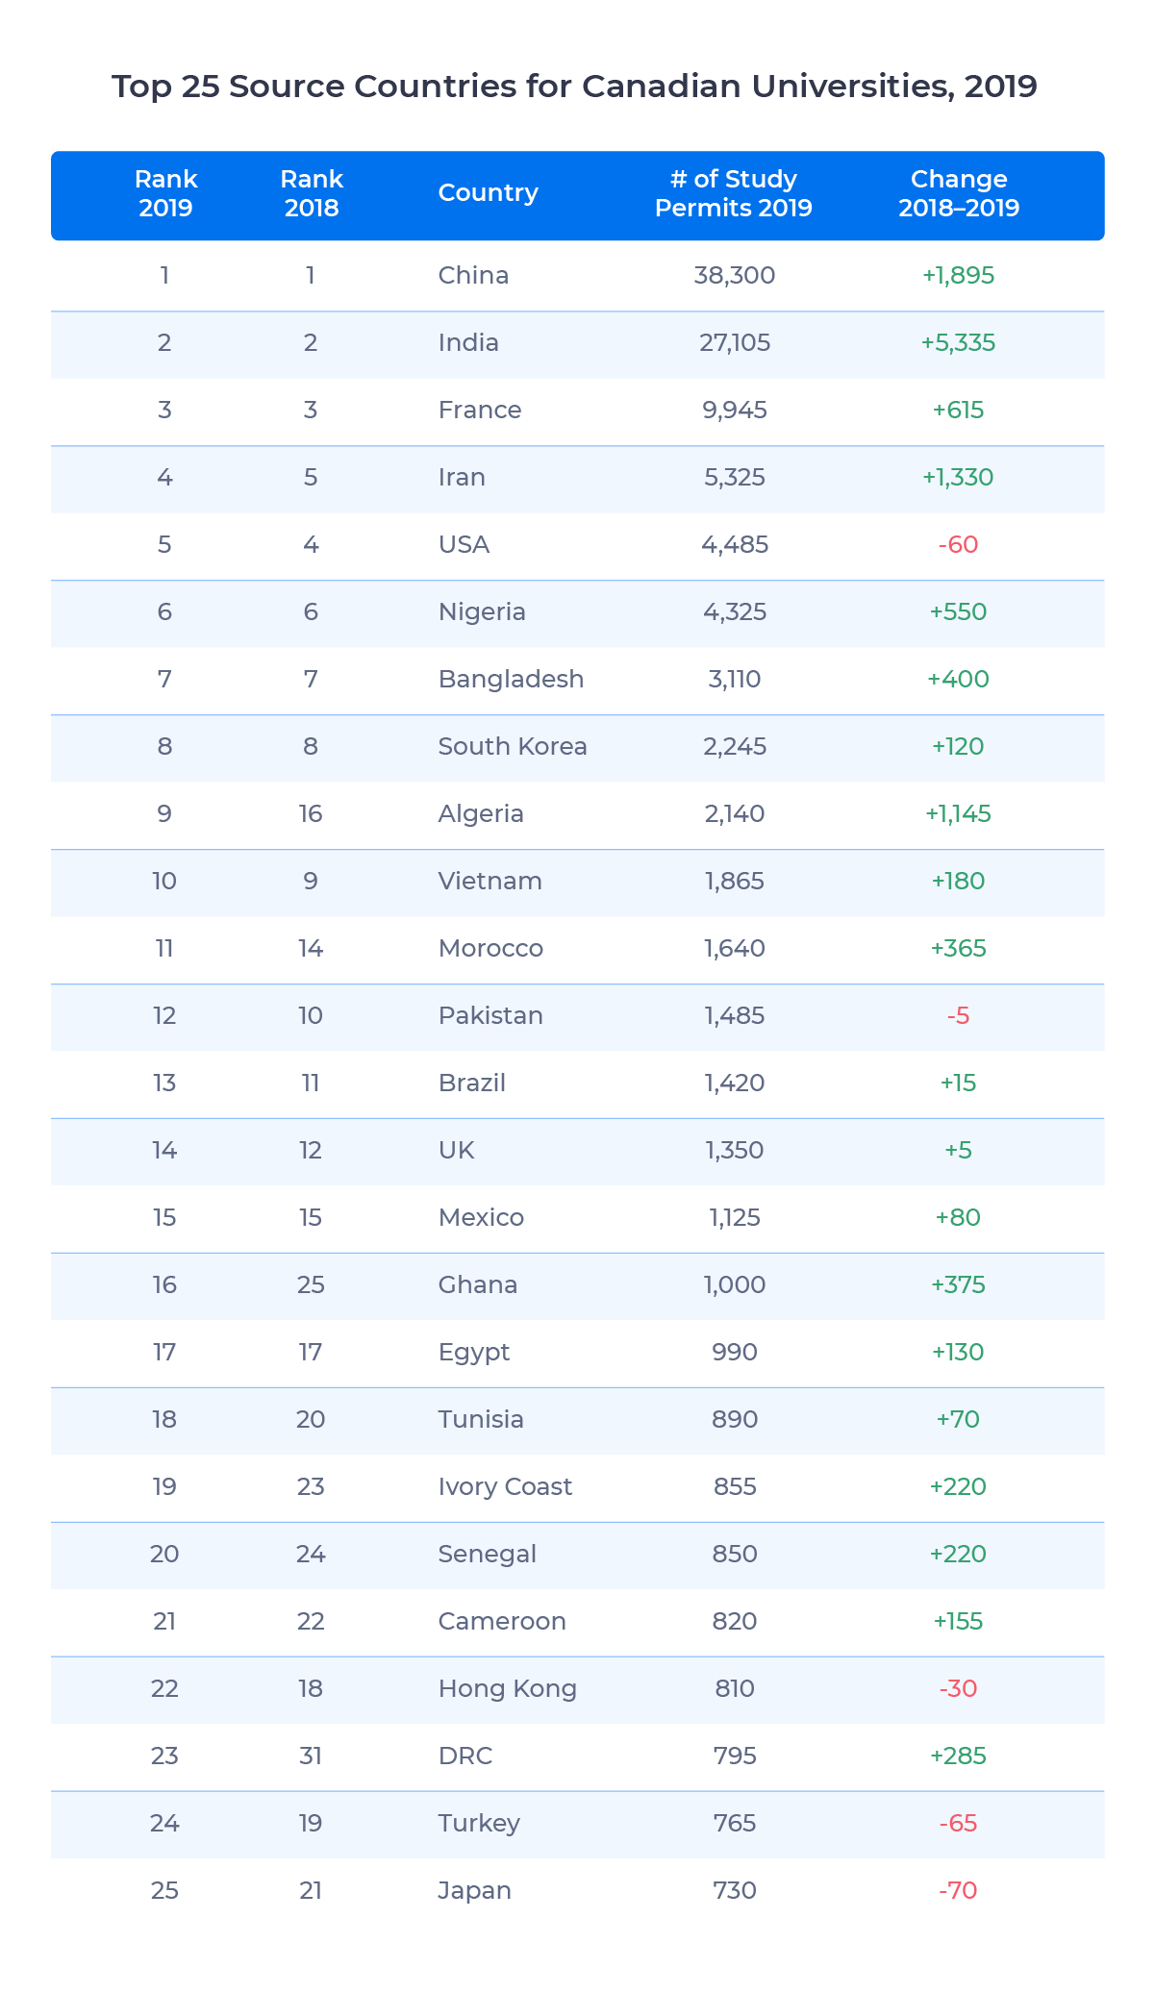Click DRC's 2018 rank of 31
This screenshot has height=1993, width=1155.
311,1756
